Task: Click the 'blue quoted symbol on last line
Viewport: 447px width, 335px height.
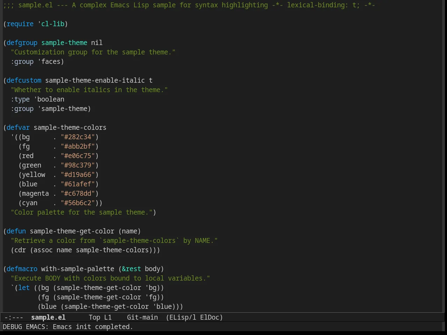Action: point(162,306)
